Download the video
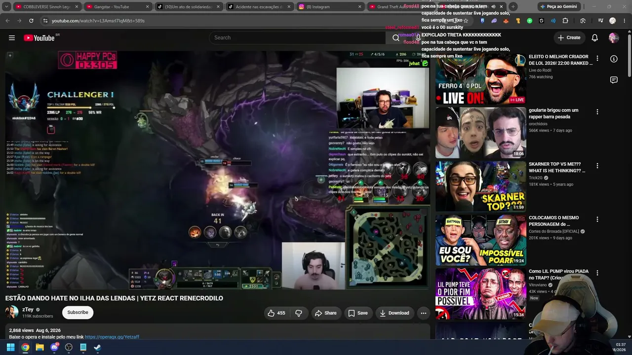Image resolution: width=632 pixels, height=355 pixels. click(x=395, y=313)
